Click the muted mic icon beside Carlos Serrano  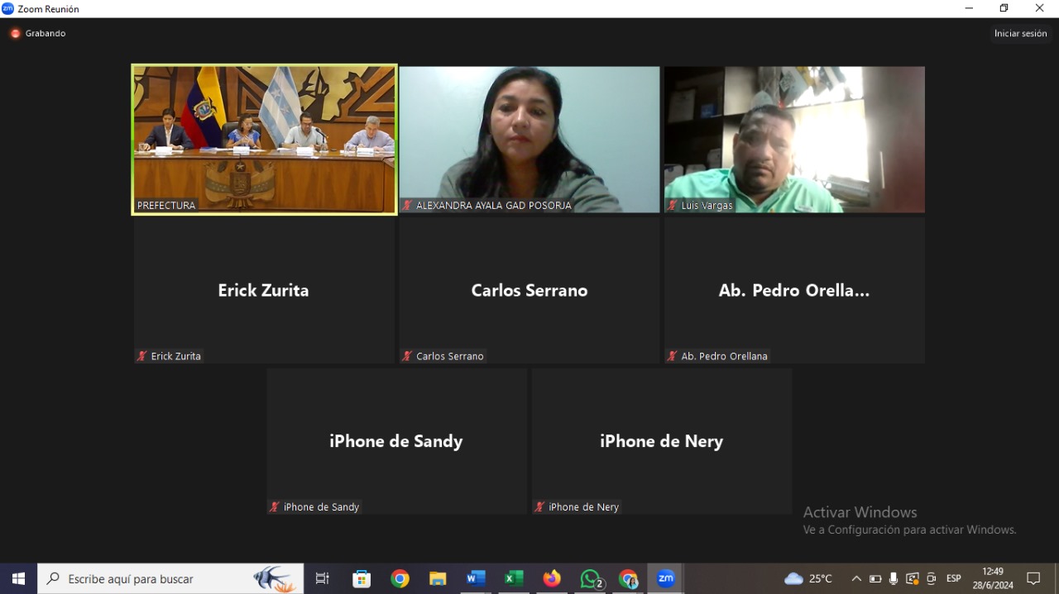[x=407, y=356]
